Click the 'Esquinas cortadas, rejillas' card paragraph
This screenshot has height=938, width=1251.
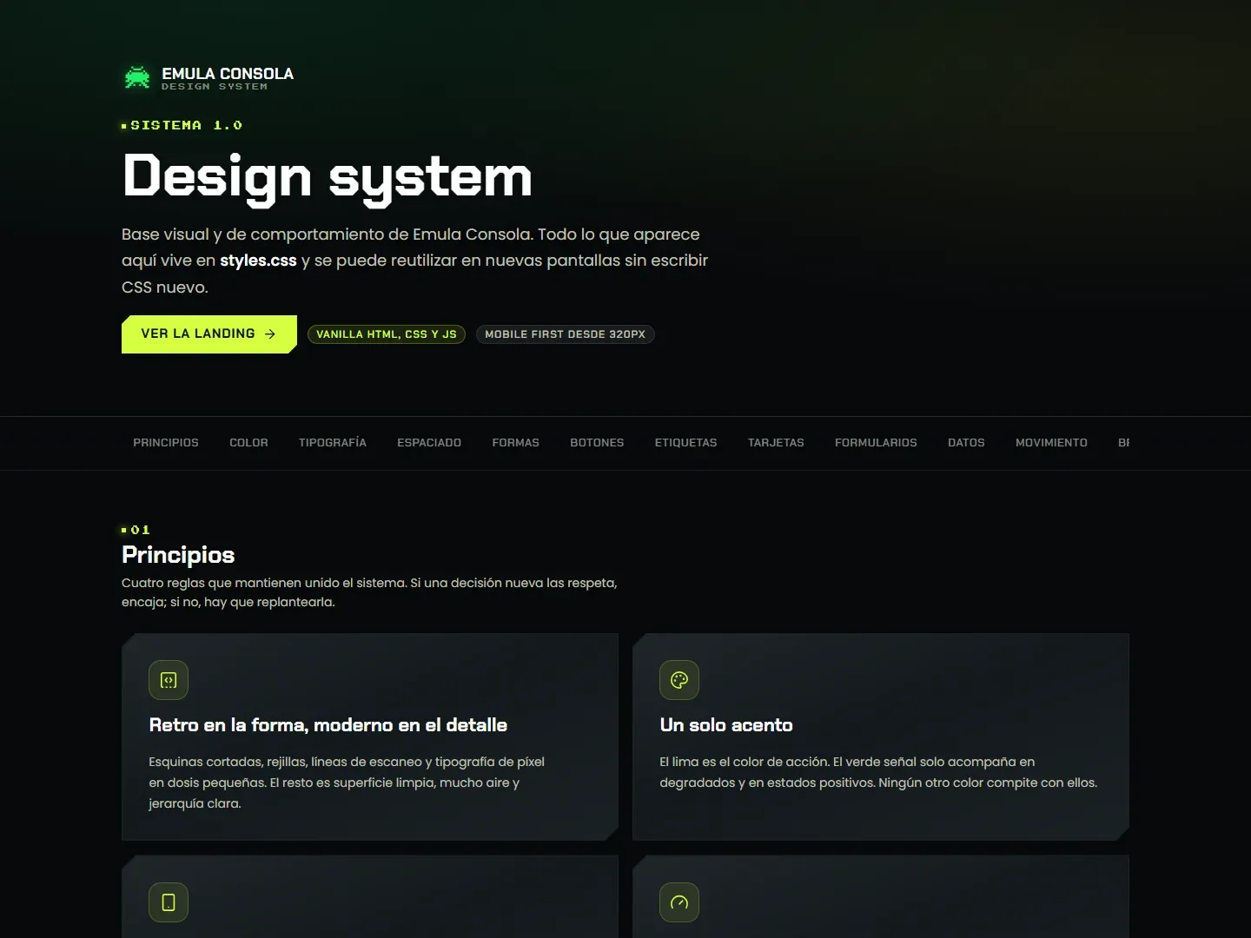347,783
